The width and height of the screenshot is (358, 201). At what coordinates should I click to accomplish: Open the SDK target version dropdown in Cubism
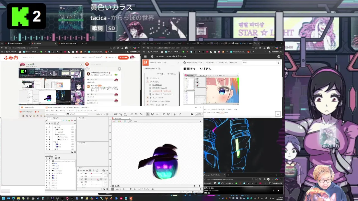pos(55,114)
